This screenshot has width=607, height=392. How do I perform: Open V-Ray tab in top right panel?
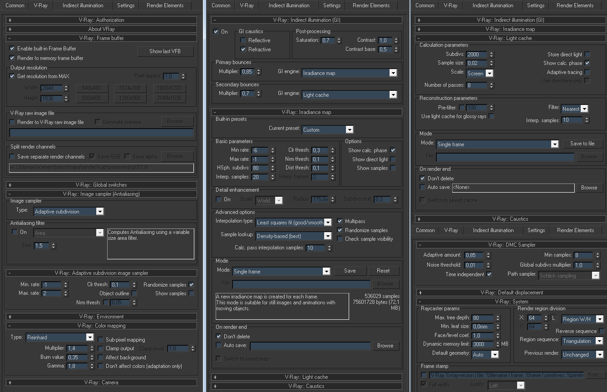[450, 5]
